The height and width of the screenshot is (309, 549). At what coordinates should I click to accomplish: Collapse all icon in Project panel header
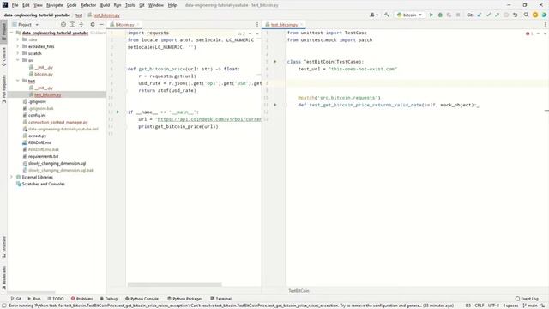[81, 25]
